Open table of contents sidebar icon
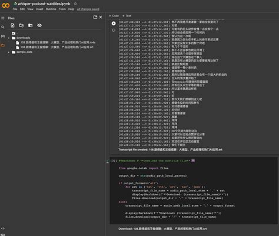Screen dimensions: 279x236 click(x=3, y=18)
